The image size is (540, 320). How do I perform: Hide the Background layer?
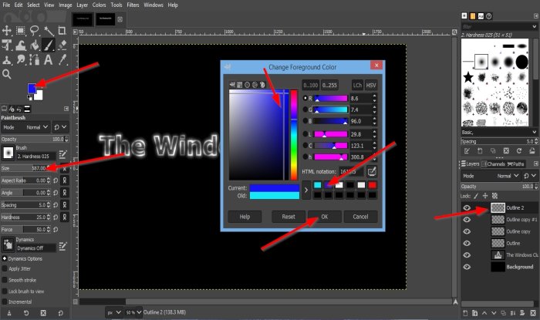467,267
